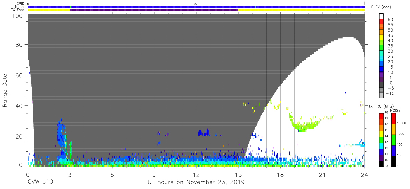Click the blue swatch in NOISE colorbar

(393, 150)
